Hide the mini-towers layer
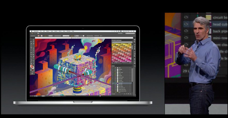 [x=112, y=86]
